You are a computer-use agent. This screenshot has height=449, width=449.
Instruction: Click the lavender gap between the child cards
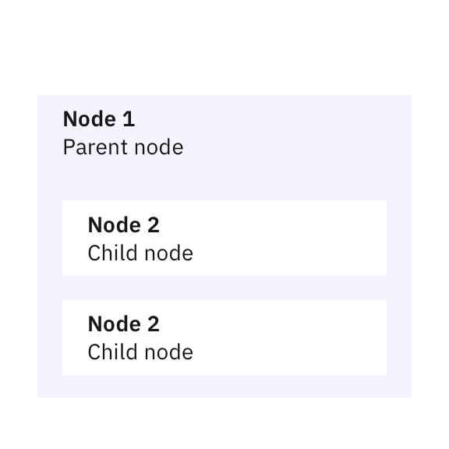pyautogui.click(x=224, y=288)
